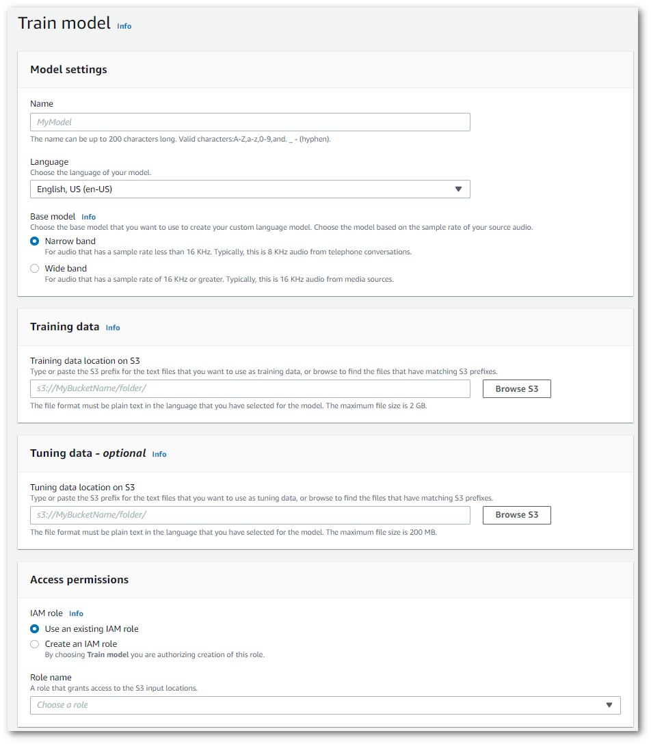Select the Narrow band base model
The image size is (651, 744).
pyautogui.click(x=34, y=241)
